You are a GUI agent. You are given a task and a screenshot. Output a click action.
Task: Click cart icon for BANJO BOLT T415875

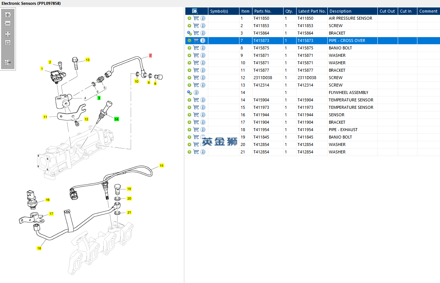[196, 48]
